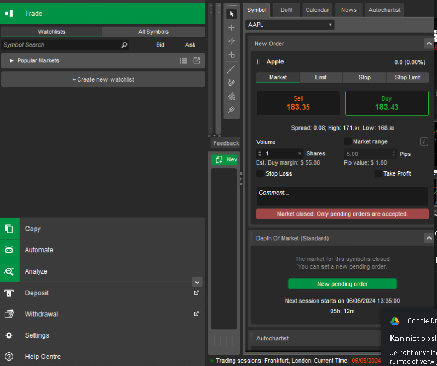Select the pitchfork channel tool

tap(231, 109)
